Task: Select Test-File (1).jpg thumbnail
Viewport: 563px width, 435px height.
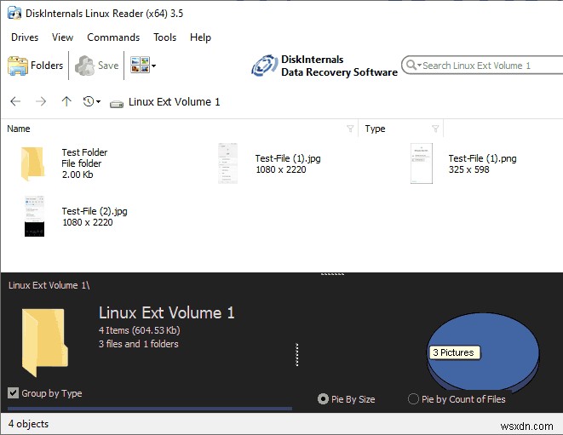Action: pos(227,163)
